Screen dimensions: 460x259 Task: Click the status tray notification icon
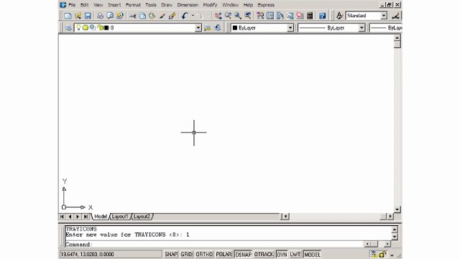pos(374,254)
